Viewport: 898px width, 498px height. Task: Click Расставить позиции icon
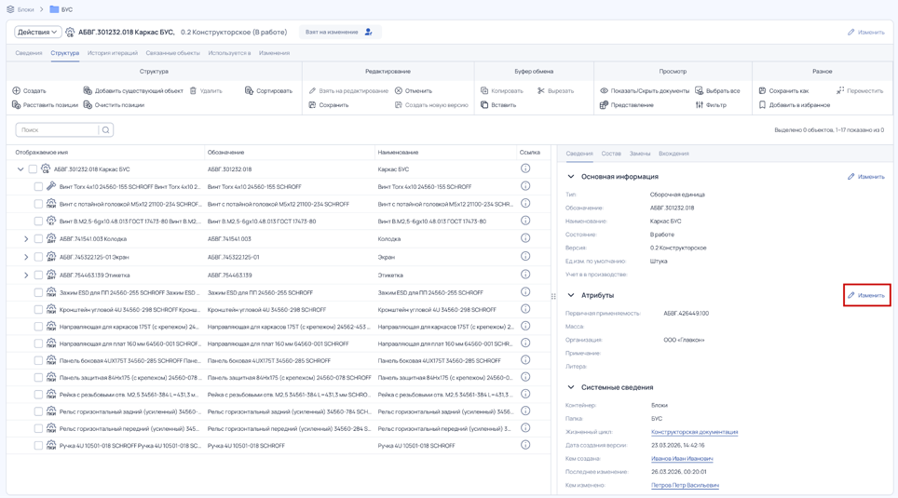coord(17,105)
